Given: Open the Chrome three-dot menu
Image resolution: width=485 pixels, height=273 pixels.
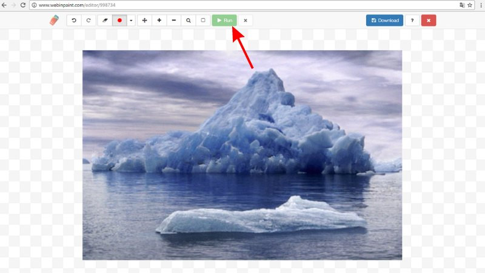Looking at the screenshot, I should 480,5.
